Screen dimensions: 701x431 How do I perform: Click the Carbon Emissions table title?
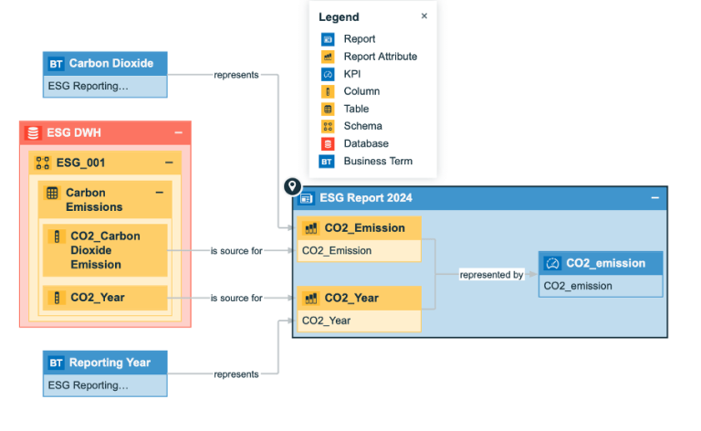[x=94, y=200]
